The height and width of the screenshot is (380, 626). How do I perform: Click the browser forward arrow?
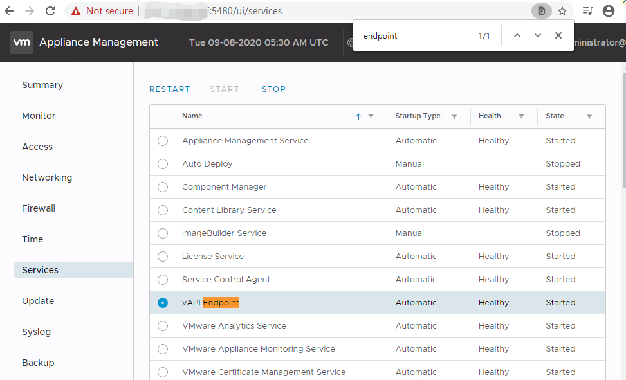click(x=30, y=11)
